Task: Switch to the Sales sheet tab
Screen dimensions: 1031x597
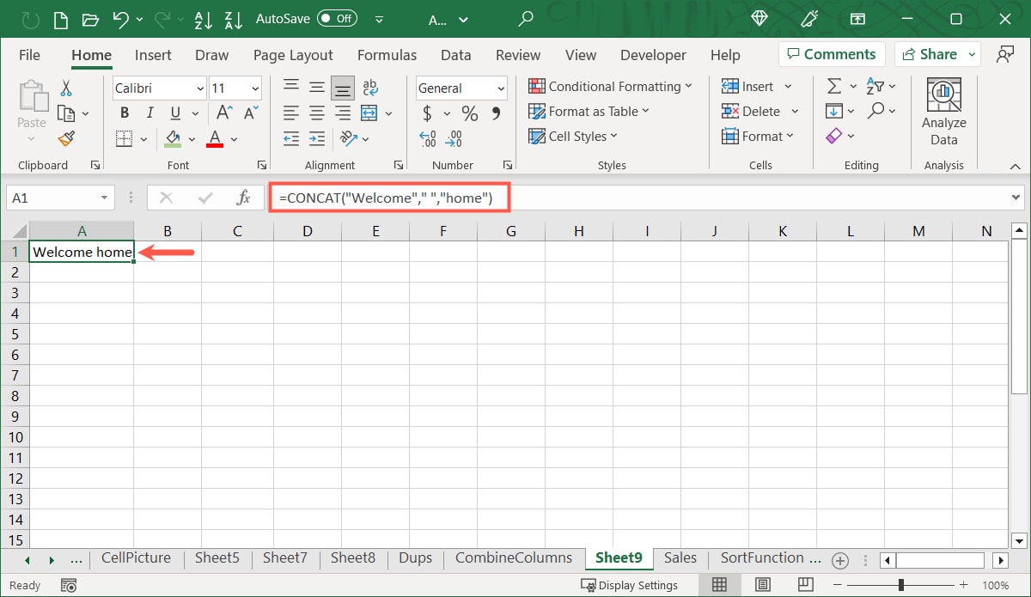Action: click(680, 558)
